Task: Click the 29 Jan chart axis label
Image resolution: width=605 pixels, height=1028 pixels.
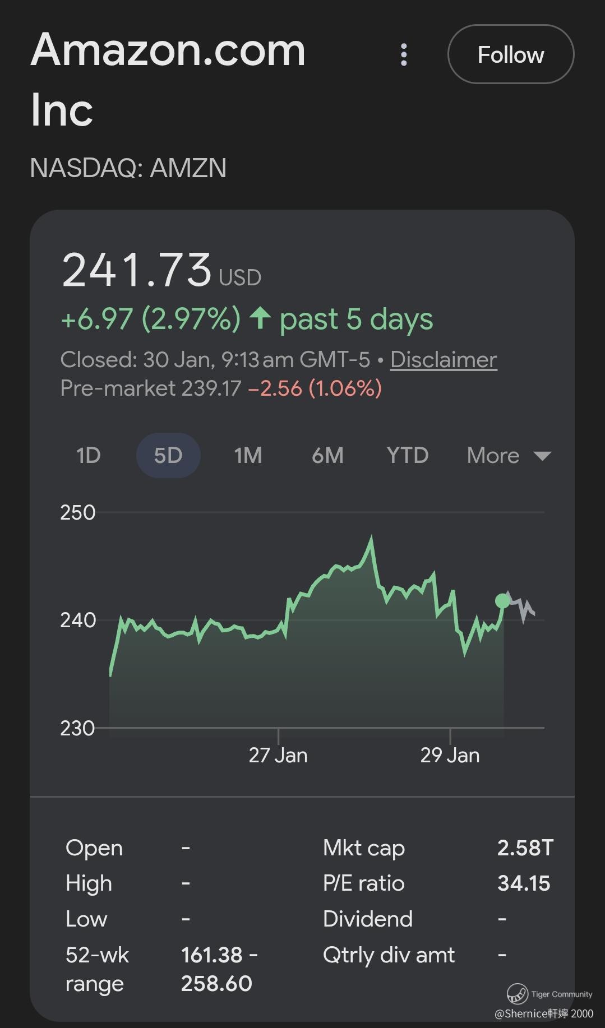Action: [450, 755]
